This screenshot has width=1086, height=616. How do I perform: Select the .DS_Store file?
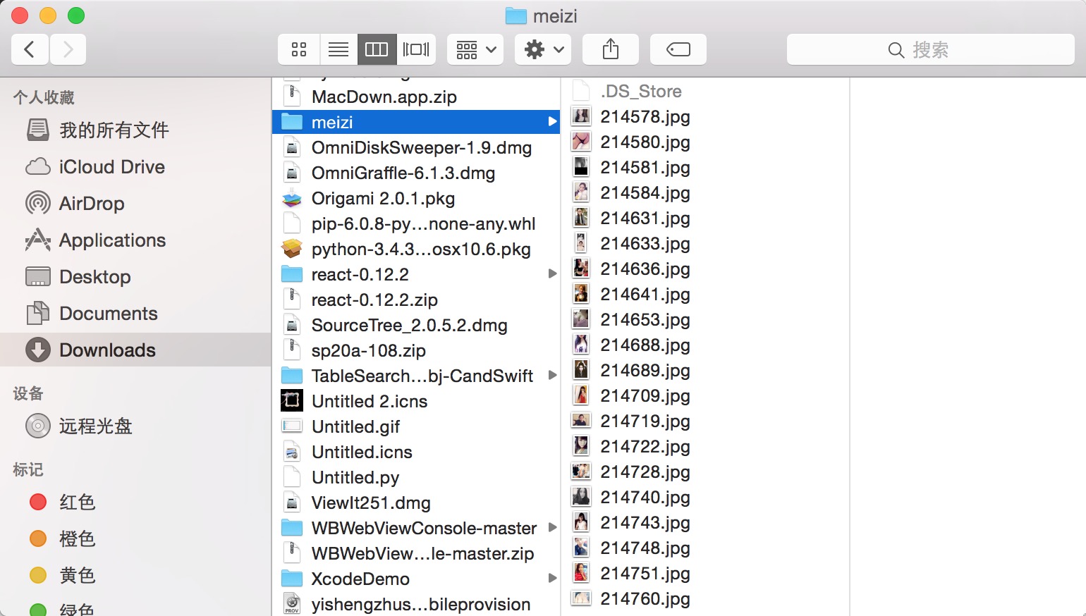[706, 92]
